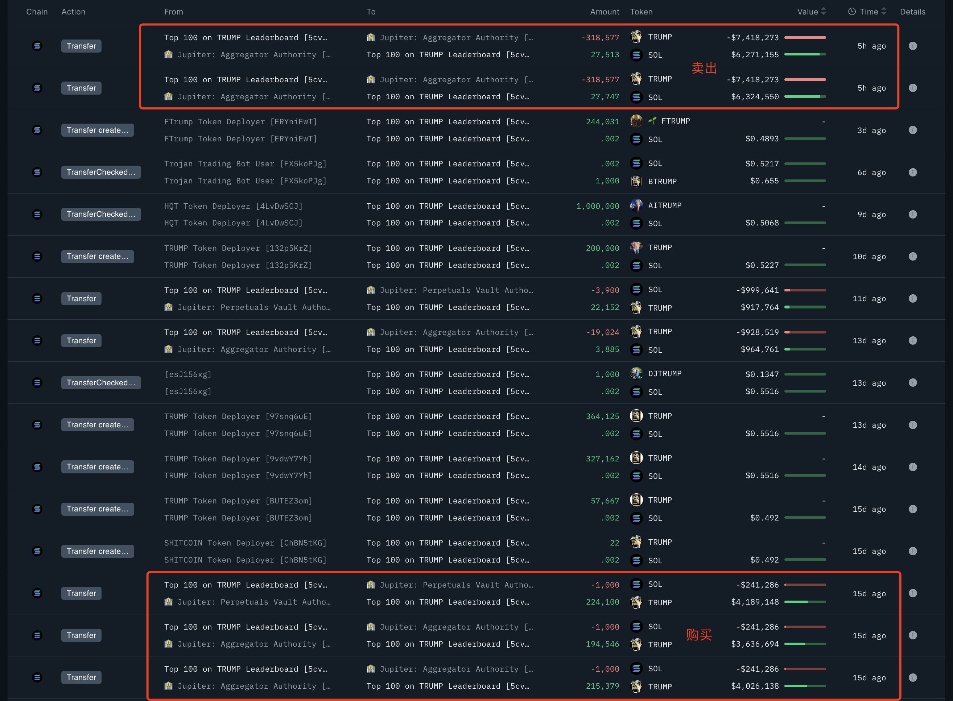The height and width of the screenshot is (701, 953).
Task: Click the Details column header
Action: (x=913, y=12)
